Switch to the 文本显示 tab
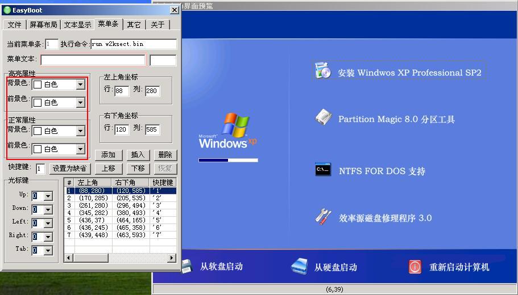 click(x=78, y=25)
